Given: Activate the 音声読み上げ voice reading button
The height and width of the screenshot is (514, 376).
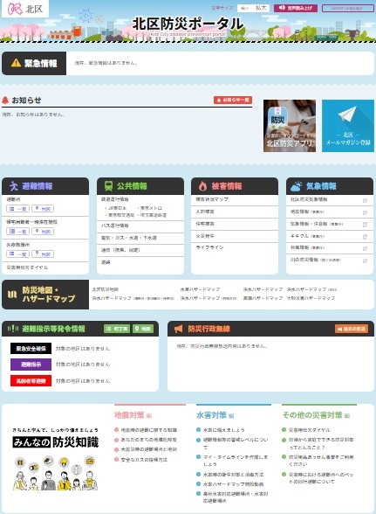Looking at the screenshot, I should click(x=296, y=8).
